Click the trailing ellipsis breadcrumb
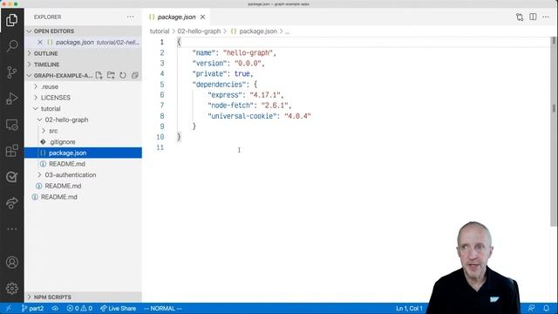558x314 pixels. (287, 31)
